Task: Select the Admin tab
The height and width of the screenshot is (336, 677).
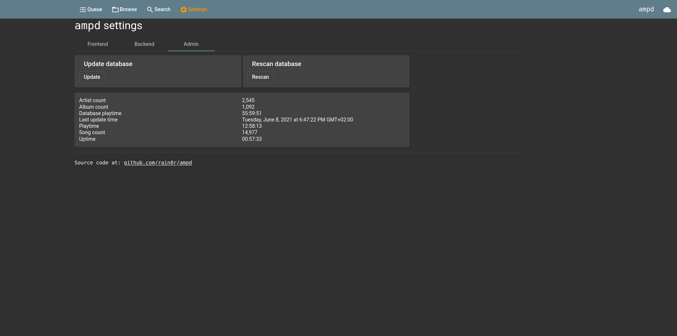Action: 191,44
